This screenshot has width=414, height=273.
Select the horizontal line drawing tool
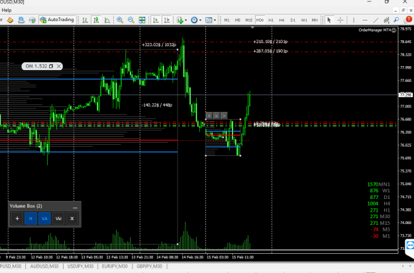[364, 20]
